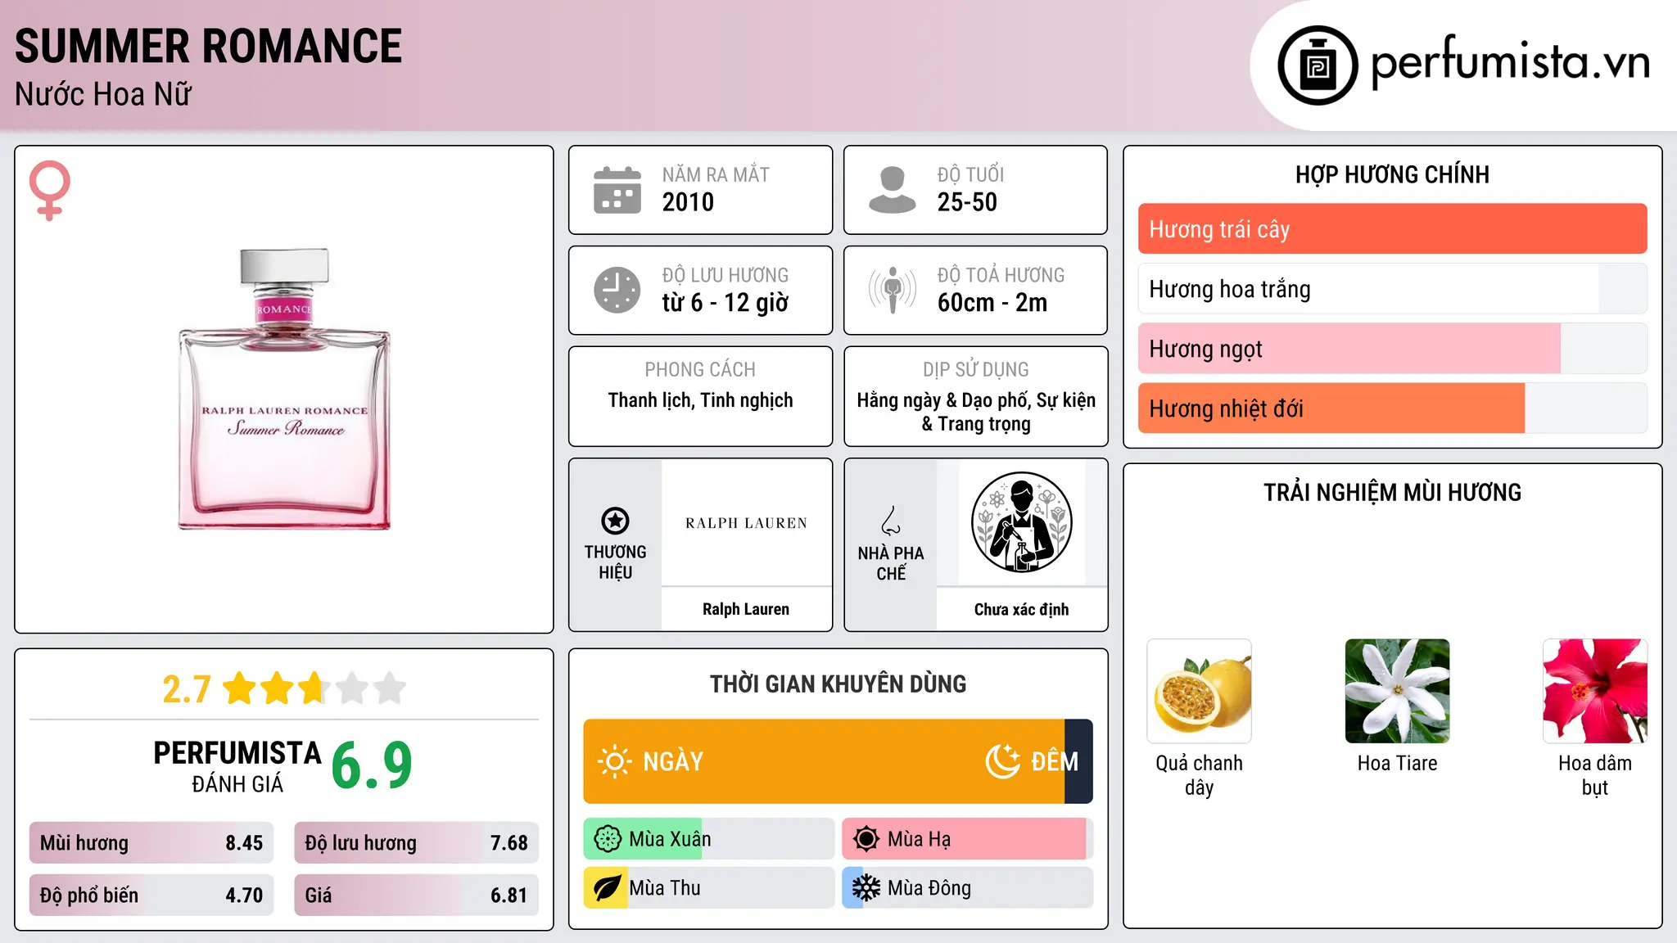The width and height of the screenshot is (1677, 943).
Task: Click the THỜI GIAN KHUYÊN DÙNG heading
Action: (838, 684)
